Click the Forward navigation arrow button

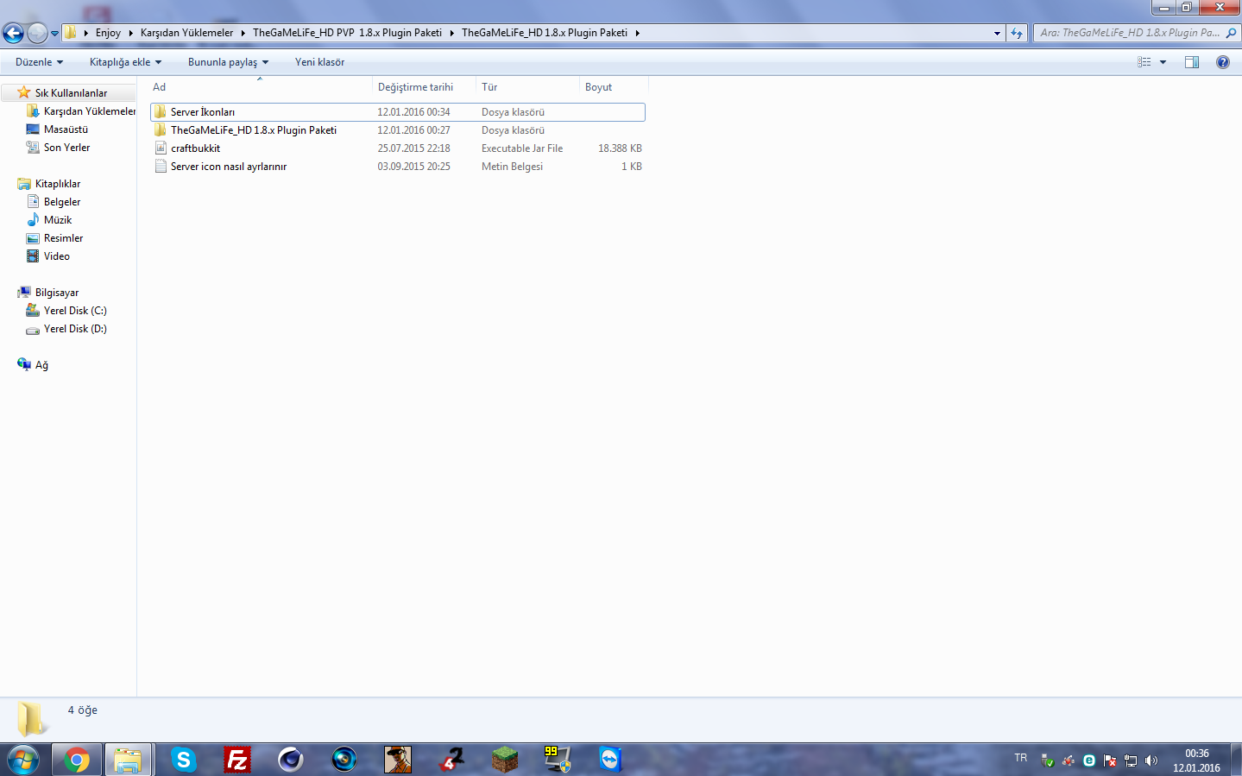[x=37, y=33]
